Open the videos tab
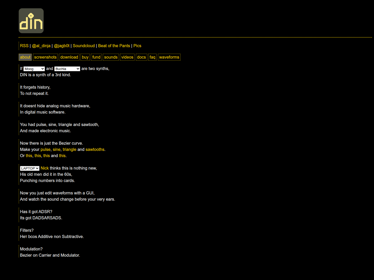Image resolution: width=374 pixels, height=280 pixels. click(x=127, y=57)
